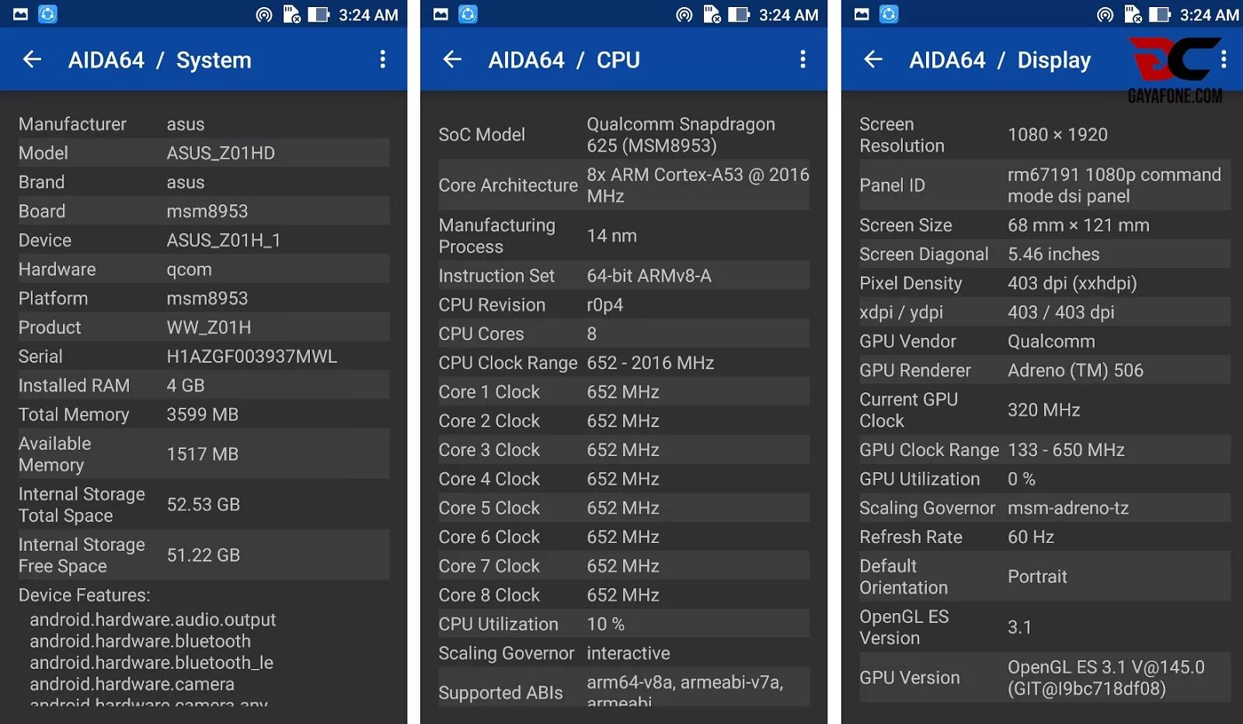Select the SoC Model Qualcomm Snapdragon value

(x=681, y=134)
